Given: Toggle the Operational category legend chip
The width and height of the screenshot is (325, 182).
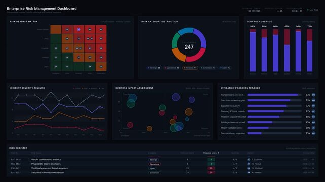Looking at the screenshot, I should coord(172,68).
